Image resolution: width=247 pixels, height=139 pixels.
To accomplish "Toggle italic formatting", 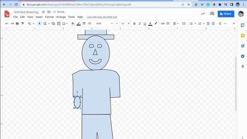I will pos(140,24).
